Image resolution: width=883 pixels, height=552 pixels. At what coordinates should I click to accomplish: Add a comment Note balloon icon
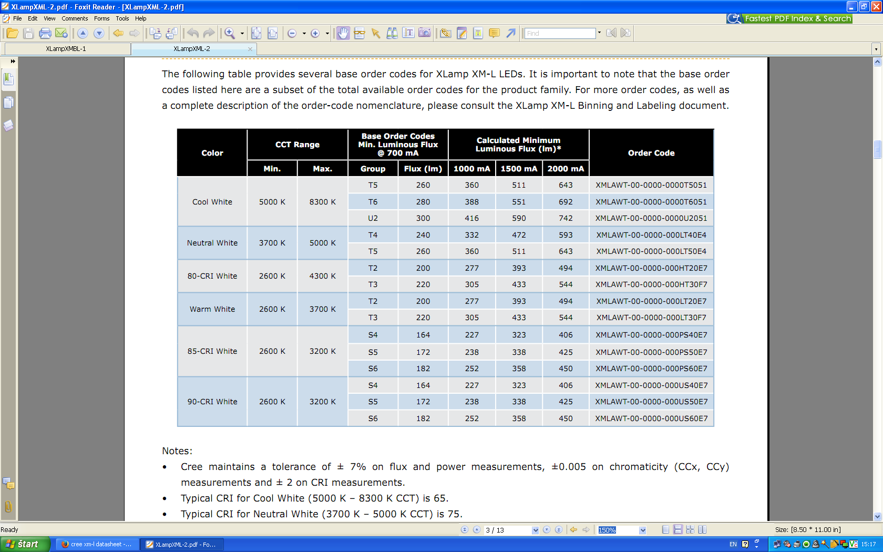495,33
